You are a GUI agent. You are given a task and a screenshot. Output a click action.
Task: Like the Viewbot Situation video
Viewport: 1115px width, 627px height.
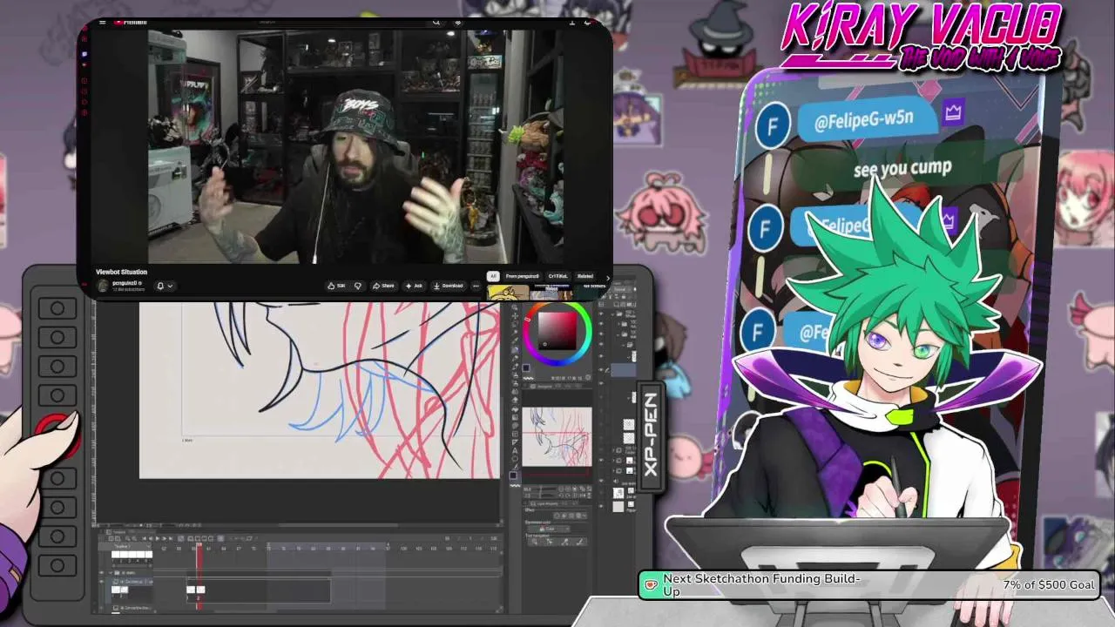point(336,286)
